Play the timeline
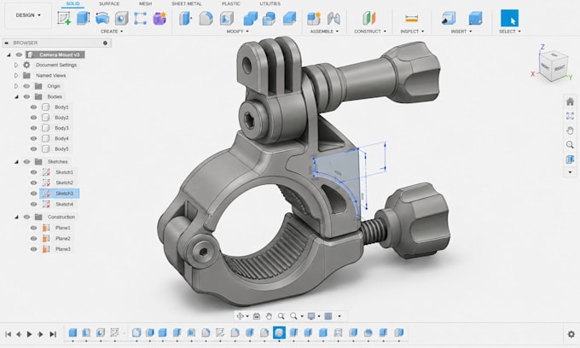The image size is (580, 348). tap(29, 334)
